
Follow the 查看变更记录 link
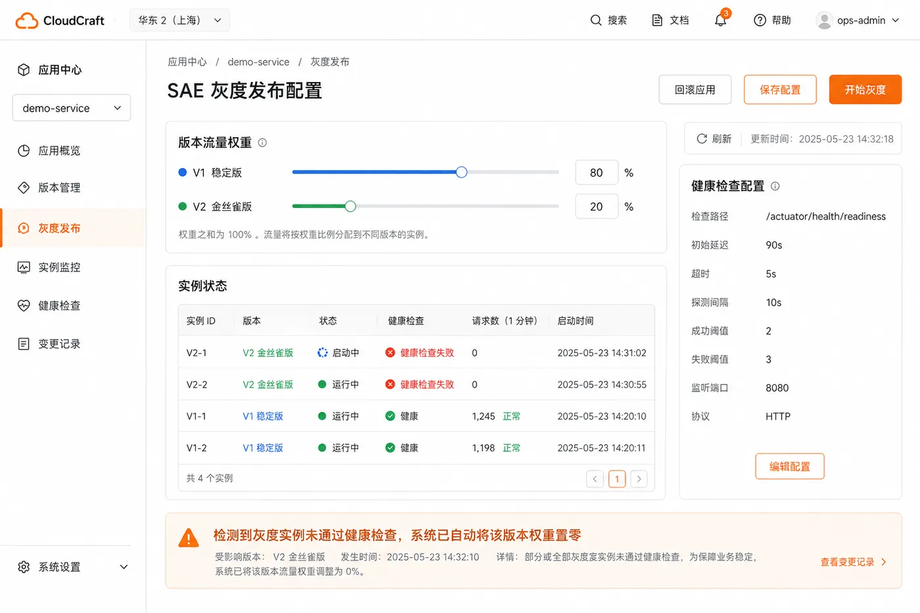[x=854, y=562]
